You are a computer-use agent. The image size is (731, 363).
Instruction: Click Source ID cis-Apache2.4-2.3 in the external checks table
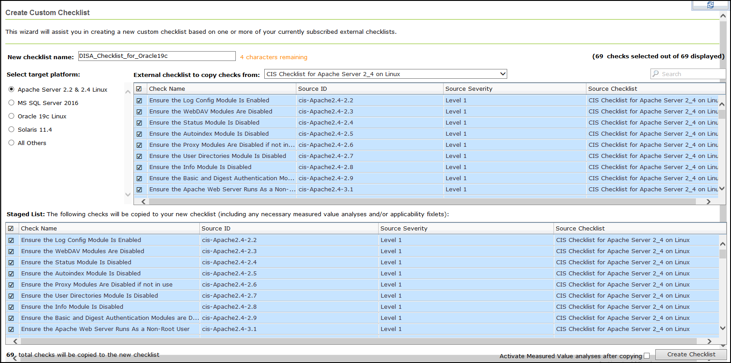coord(326,112)
